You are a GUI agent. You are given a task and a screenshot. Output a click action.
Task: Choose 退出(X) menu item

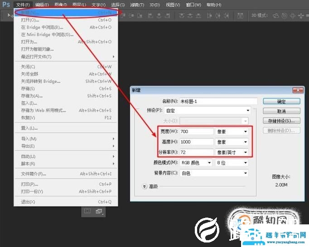(66, 202)
